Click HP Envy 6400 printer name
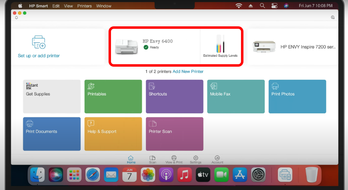Image resolution: width=348 pixels, height=190 pixels. (x=158, y=41)
